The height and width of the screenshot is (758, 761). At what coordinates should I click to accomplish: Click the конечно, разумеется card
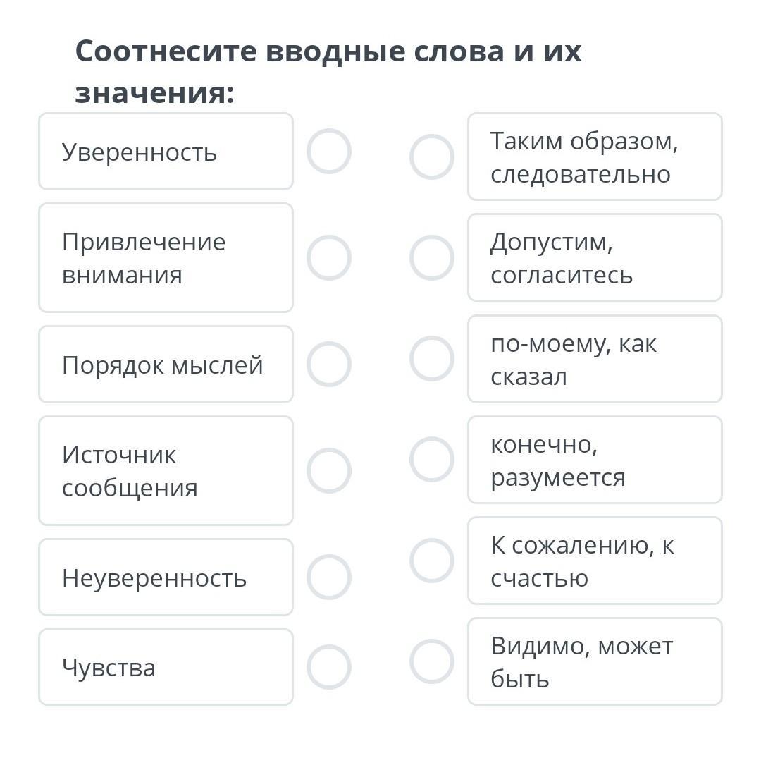click(595, 459)
